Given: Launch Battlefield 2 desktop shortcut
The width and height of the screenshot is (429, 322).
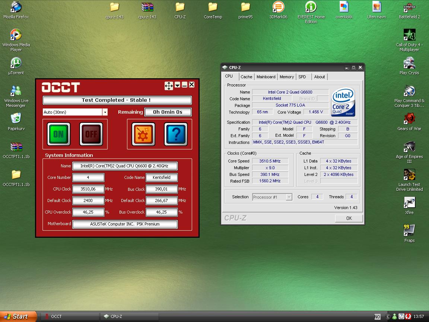Looking at the screenshot, I should coord(409,10).
